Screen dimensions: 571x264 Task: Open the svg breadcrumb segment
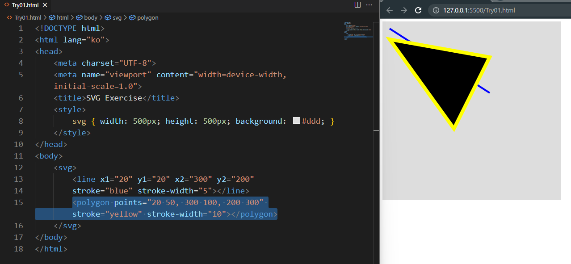point(113,18)
